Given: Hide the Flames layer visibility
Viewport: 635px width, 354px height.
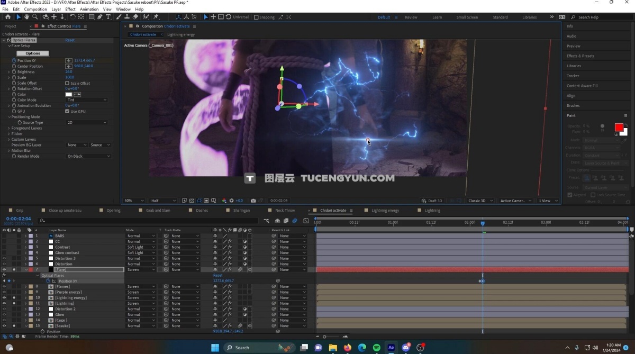Looking at the screenshot, I should pos(4,287).
